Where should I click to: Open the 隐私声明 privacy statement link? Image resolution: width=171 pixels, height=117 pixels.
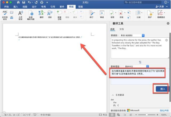click(164, 110)
